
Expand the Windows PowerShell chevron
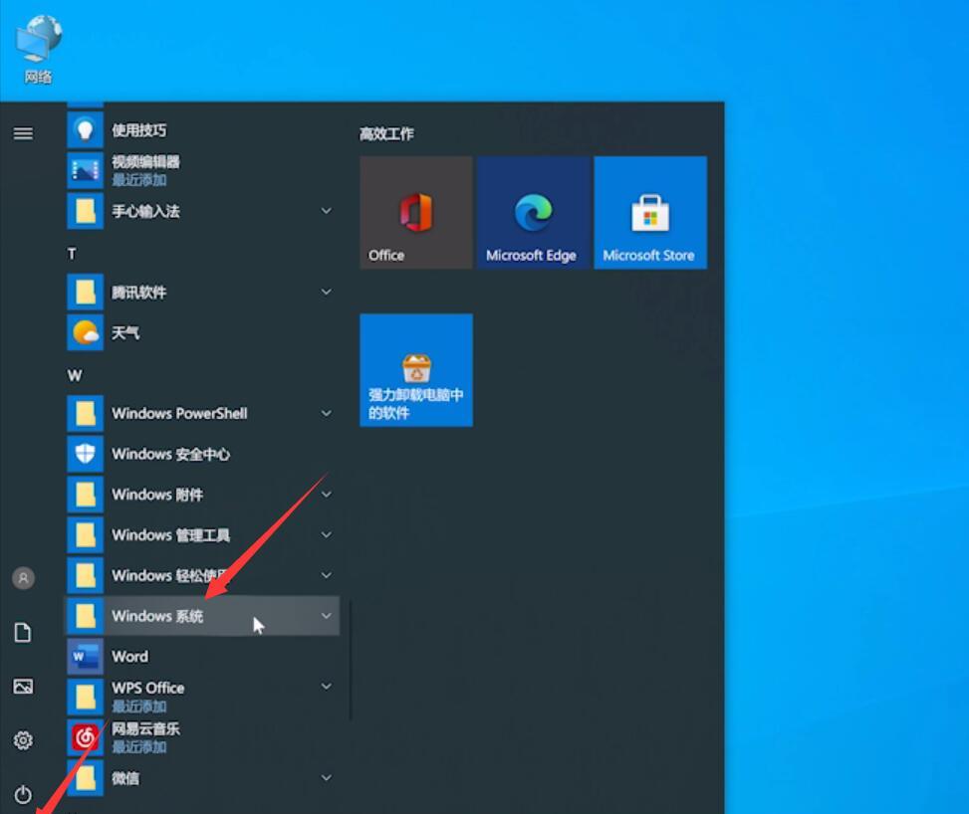pos(327,413)
